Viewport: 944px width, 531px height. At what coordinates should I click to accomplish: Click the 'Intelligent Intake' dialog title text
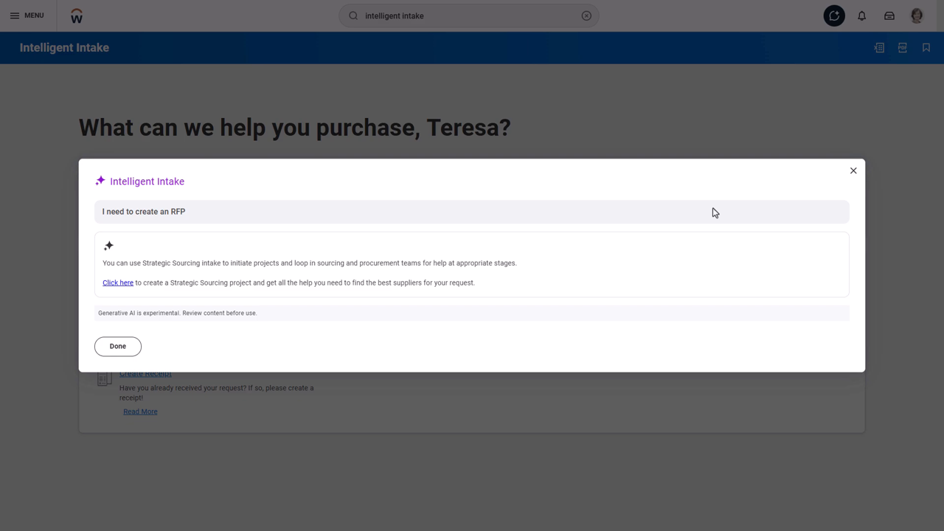pyautogui.click(x=147, y=181)
